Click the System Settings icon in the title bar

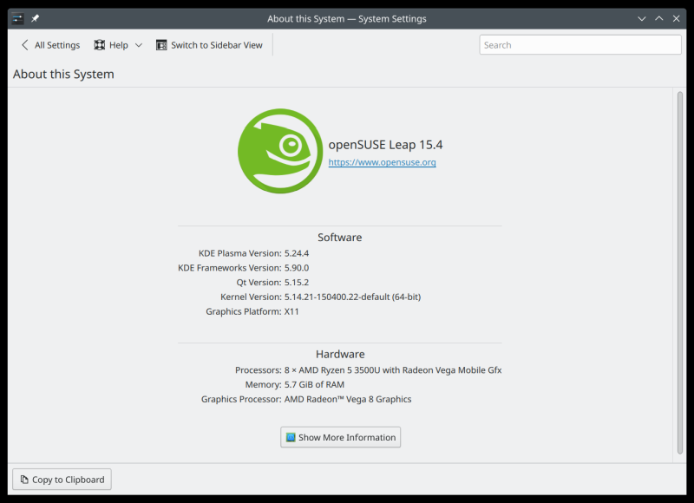pyautogui.click(x=16, y=17)
